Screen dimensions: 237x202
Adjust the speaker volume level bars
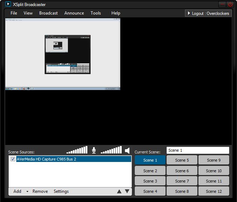coord(111,150)
